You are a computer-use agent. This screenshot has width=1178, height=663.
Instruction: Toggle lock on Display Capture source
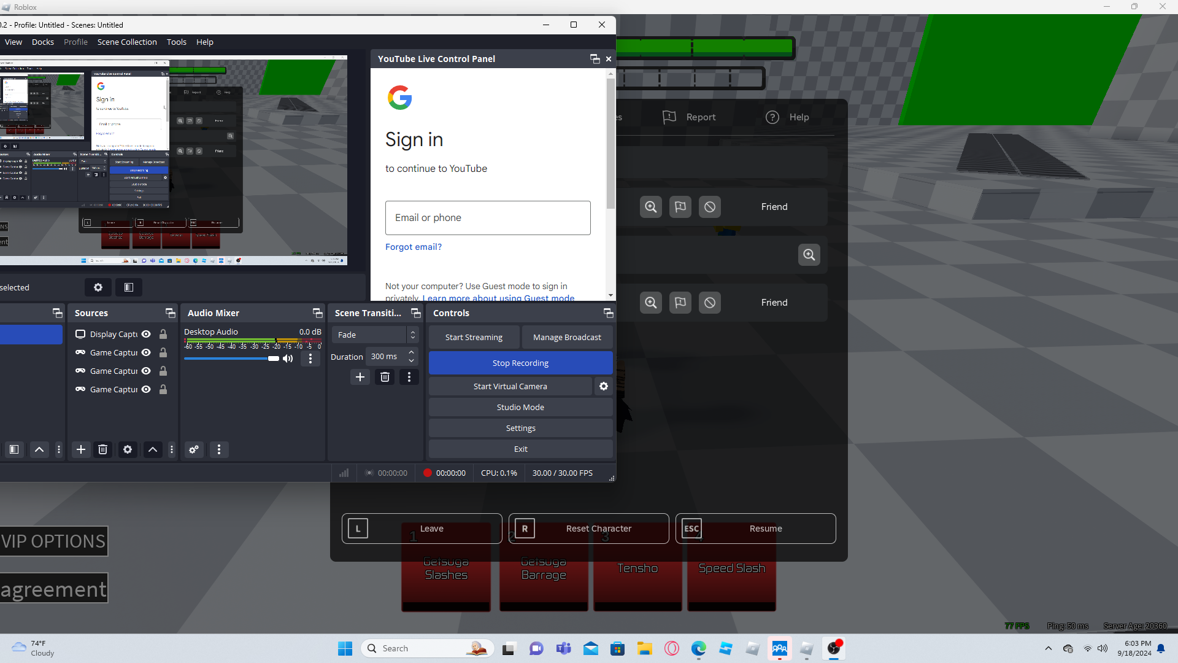point(163,334)
